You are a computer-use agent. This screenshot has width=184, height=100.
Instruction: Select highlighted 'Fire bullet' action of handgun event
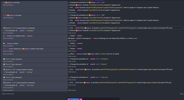tap(126, 28)
